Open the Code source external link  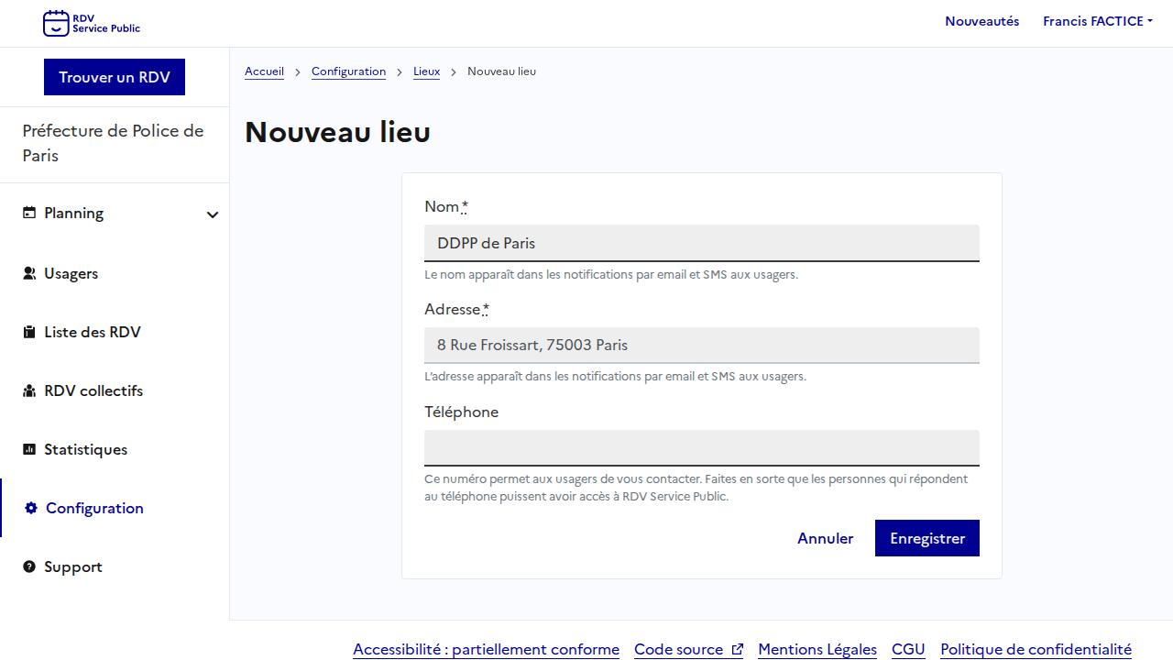pyautogui.click(x=688, y=649)
